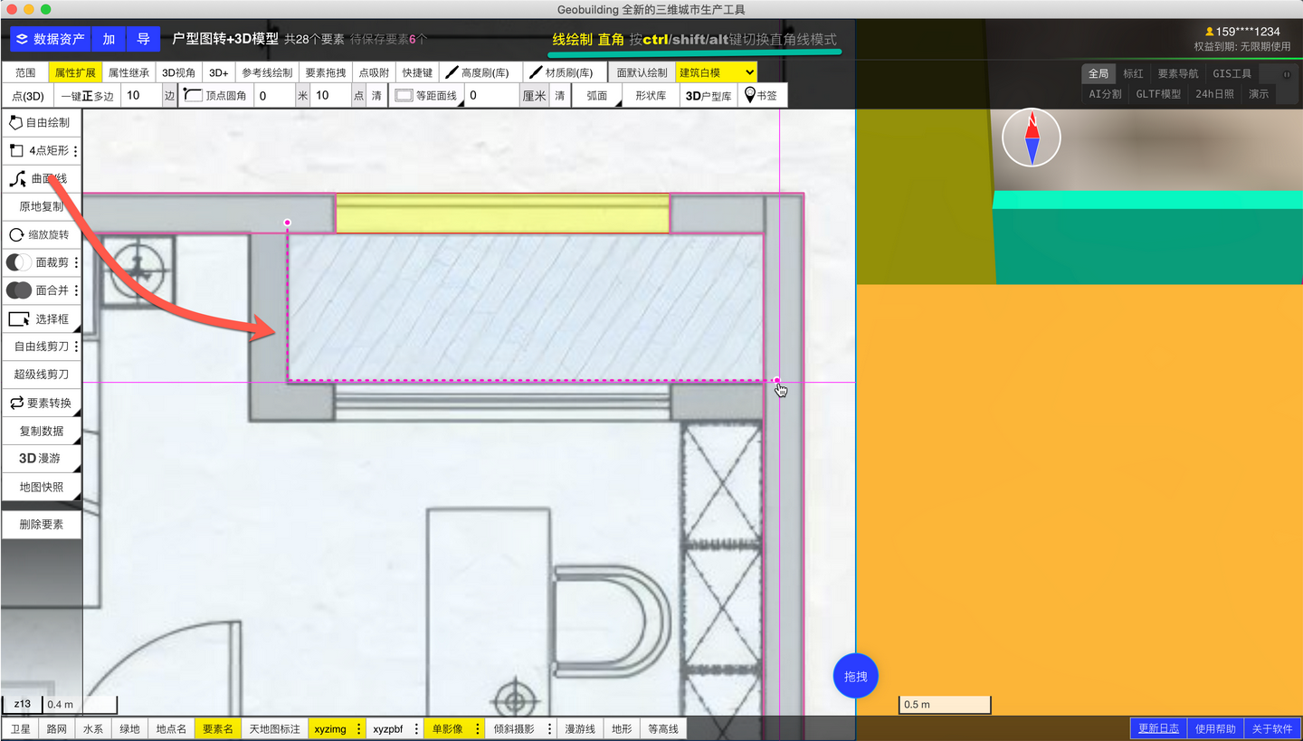Open 数据资产 data assets panel

click(x=51, y=39)
